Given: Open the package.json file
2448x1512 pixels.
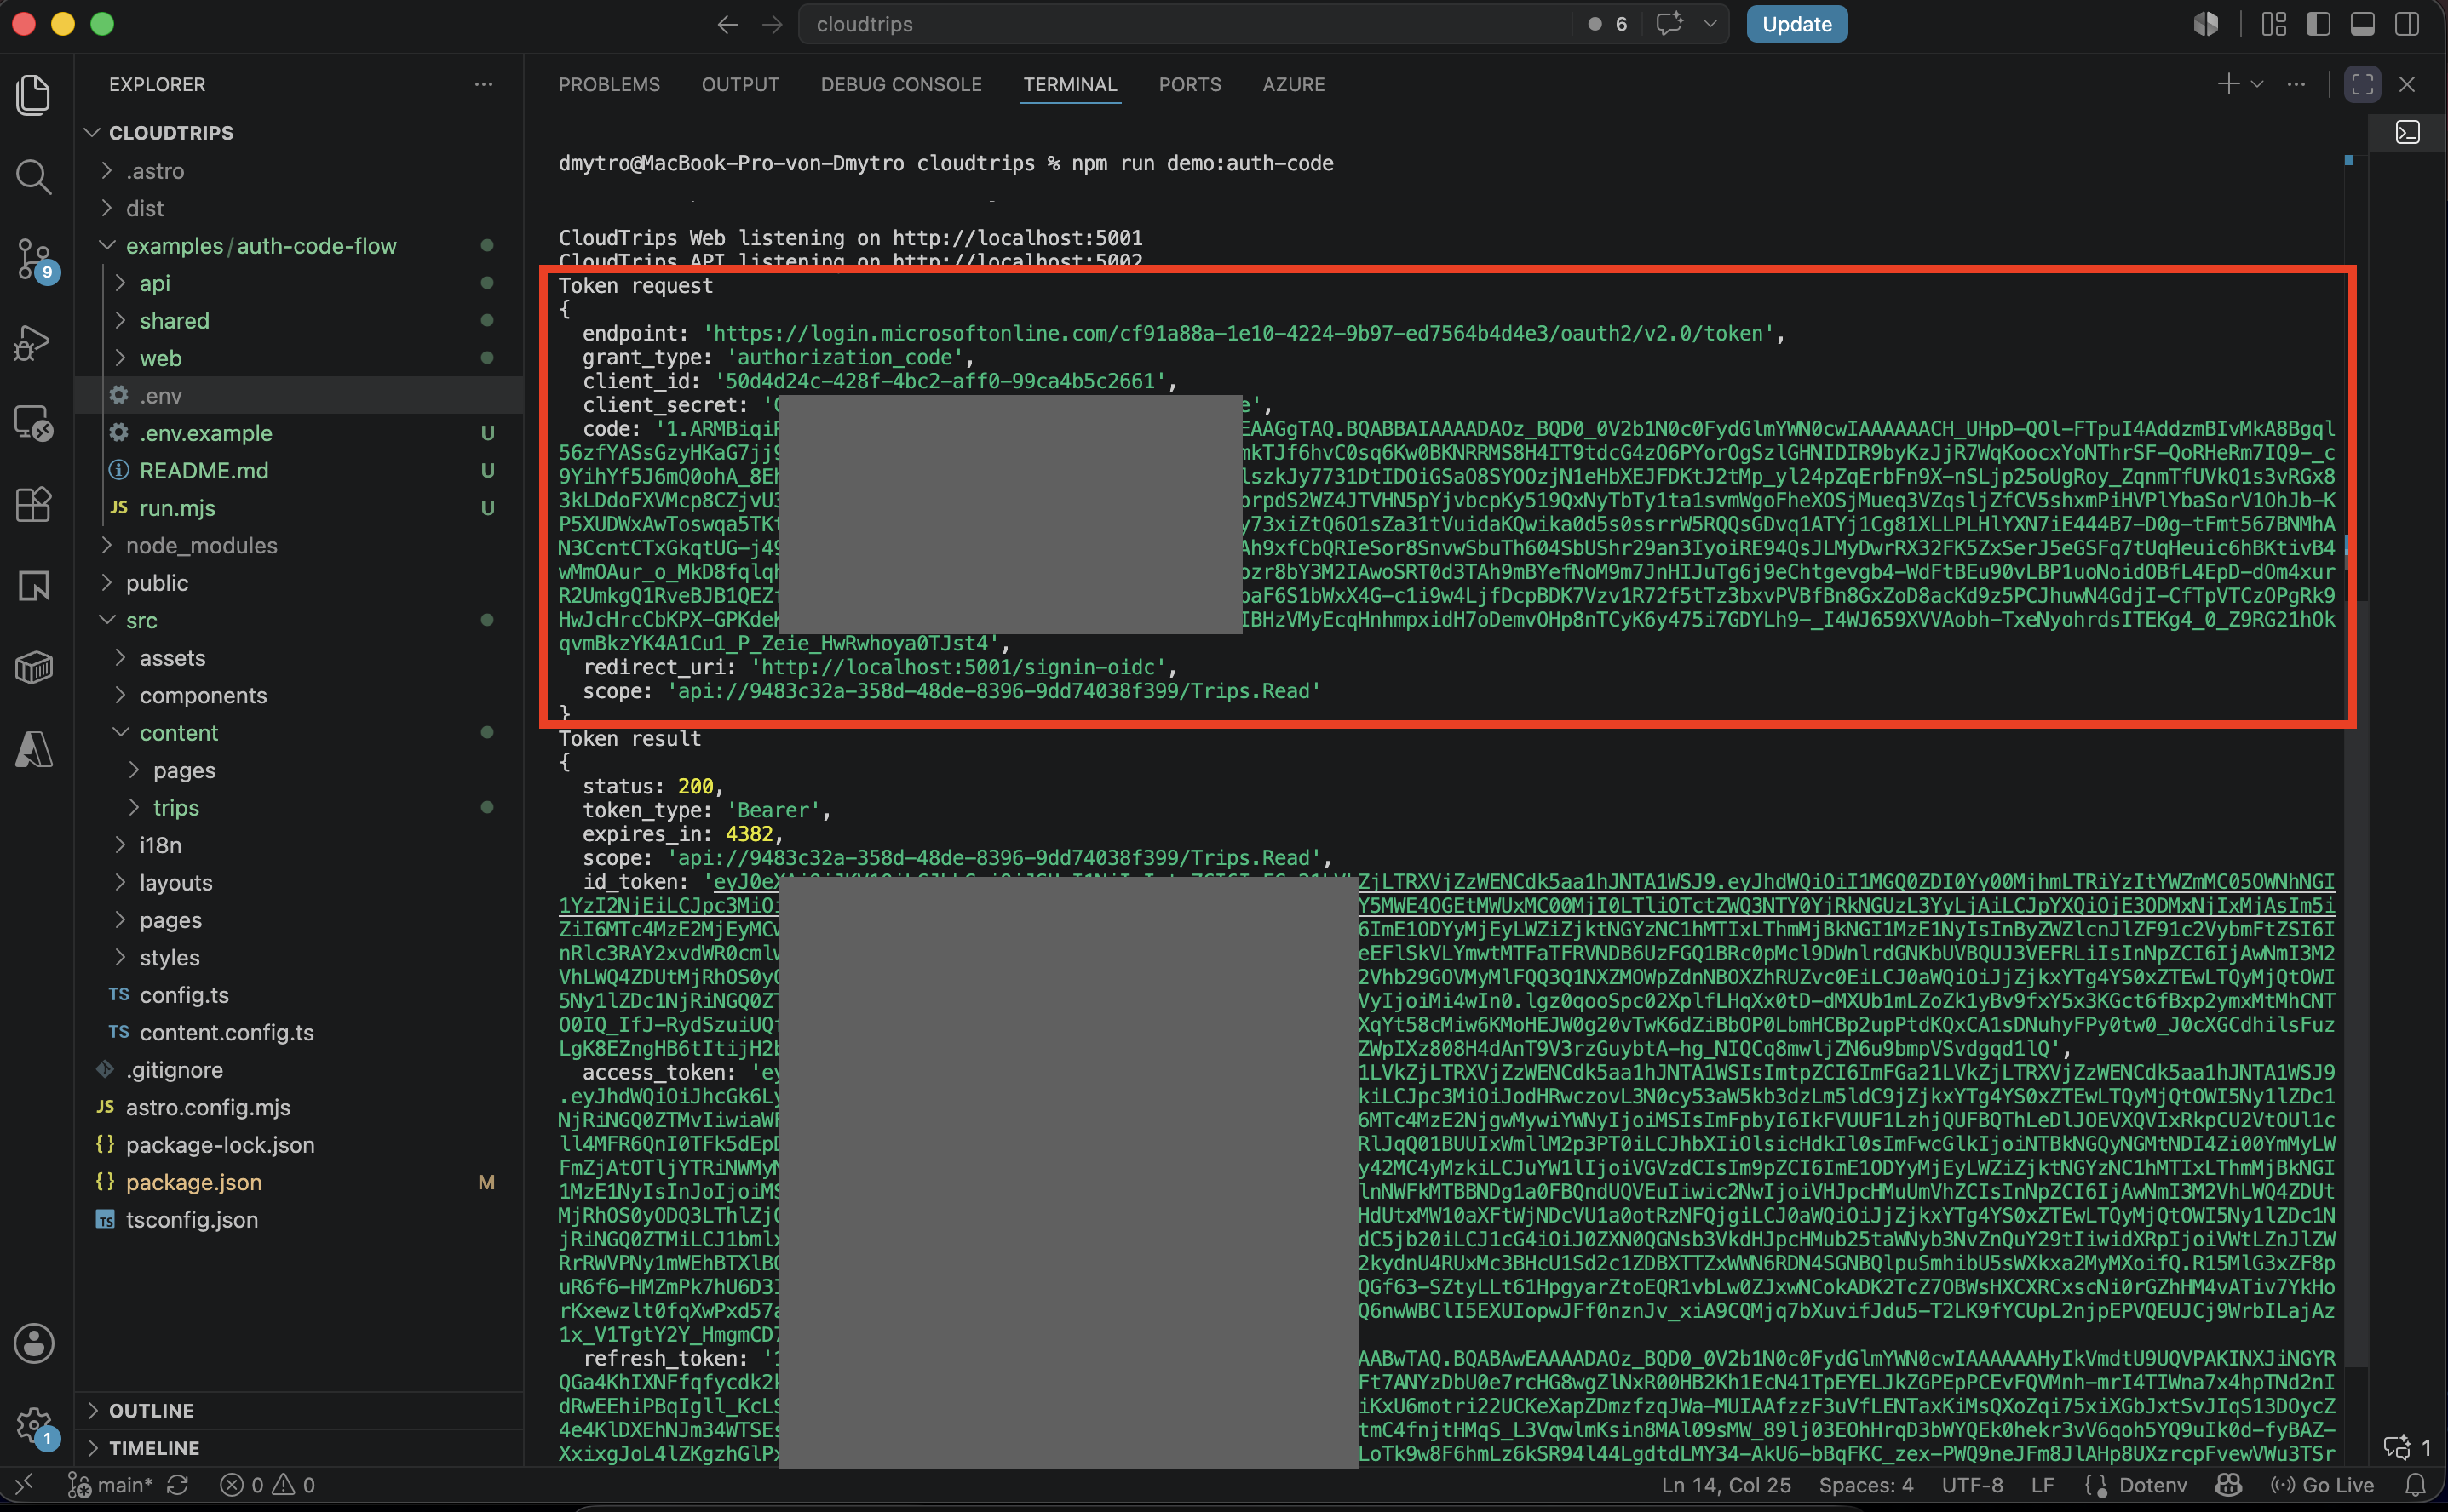Looking at the screenshot, I should point(298,1182).
